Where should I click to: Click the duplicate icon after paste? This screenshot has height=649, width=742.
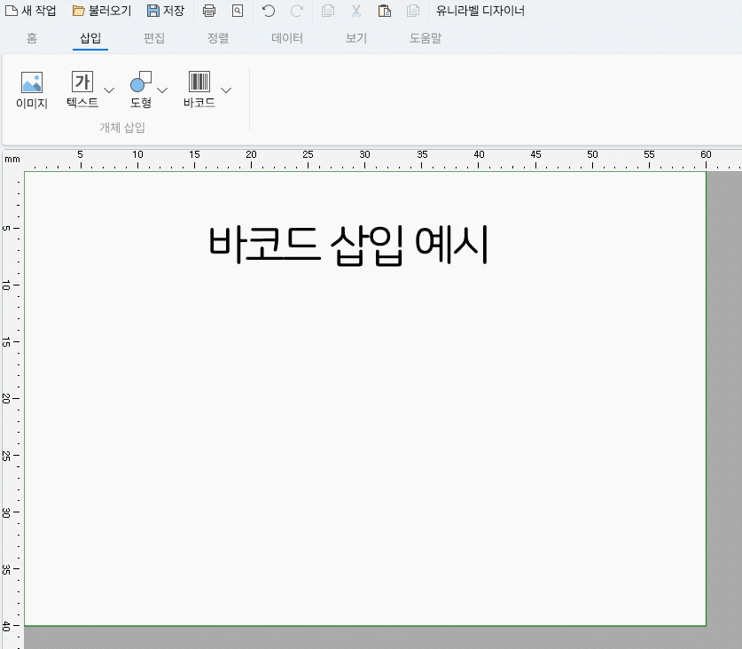[412, 11]
